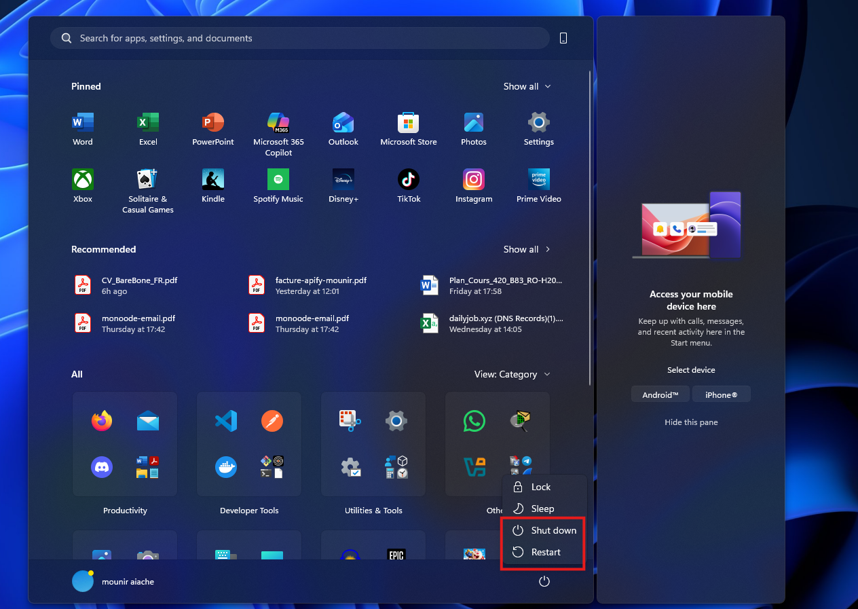
Task: Open Spotify Music
Action: pyautogui.click(x=278, y=186)
